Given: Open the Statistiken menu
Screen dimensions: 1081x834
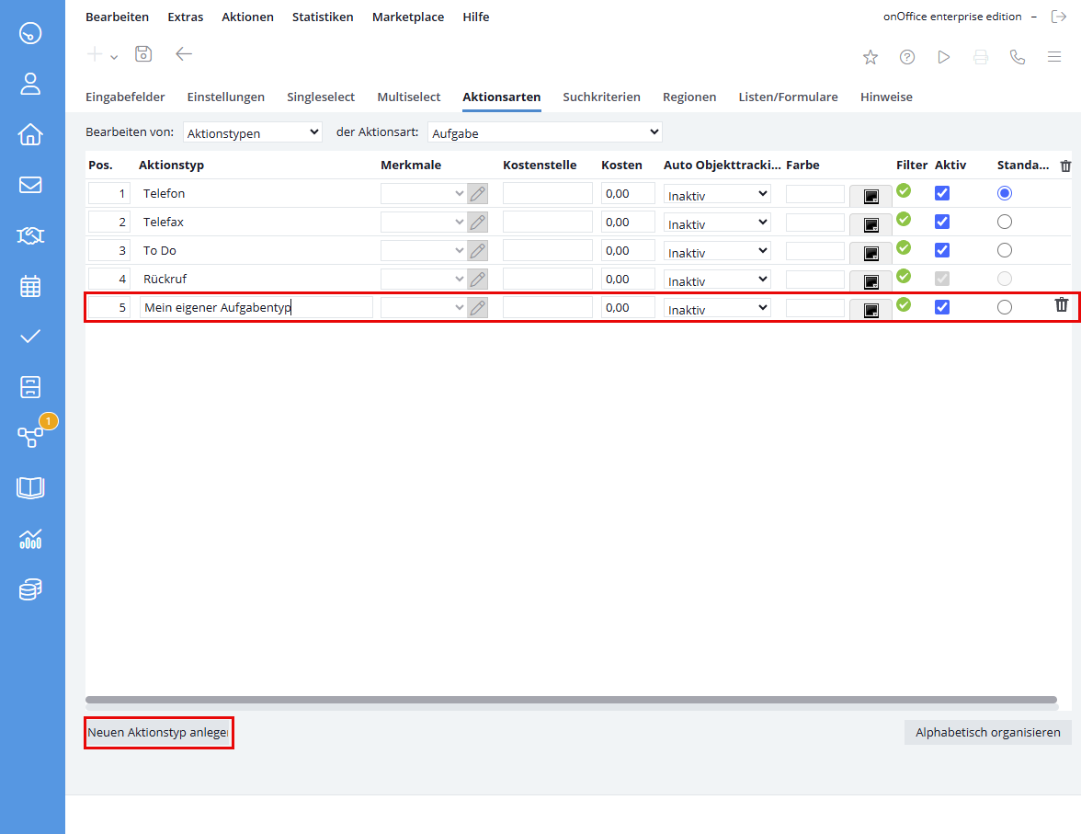Looking at the screenshot, I should (x=323, y=17).
